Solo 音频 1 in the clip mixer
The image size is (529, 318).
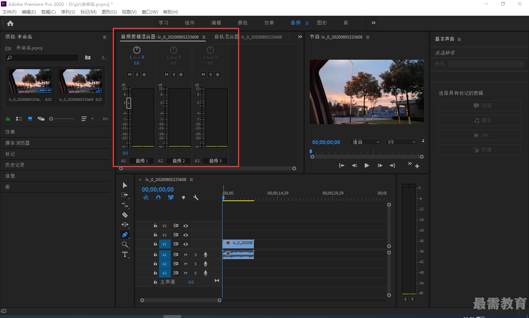(x=137, y=74)
